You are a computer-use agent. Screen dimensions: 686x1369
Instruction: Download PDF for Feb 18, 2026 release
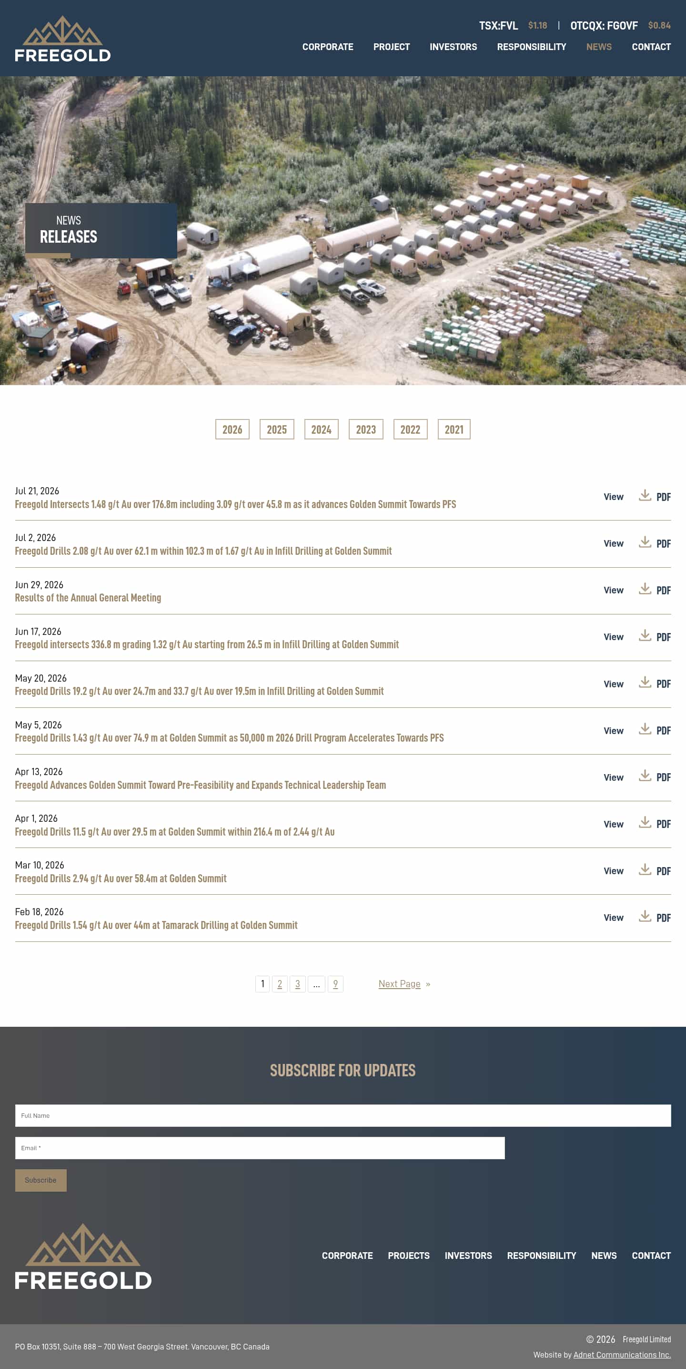(x=655, y=917)
